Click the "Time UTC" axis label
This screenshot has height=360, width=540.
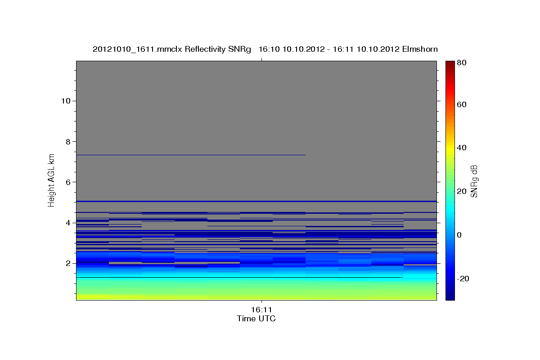point(256,319)
